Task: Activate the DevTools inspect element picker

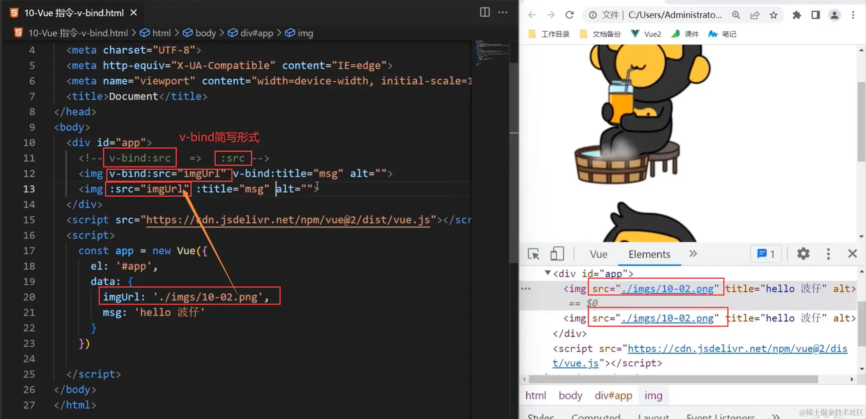Action: coord(534,254)
